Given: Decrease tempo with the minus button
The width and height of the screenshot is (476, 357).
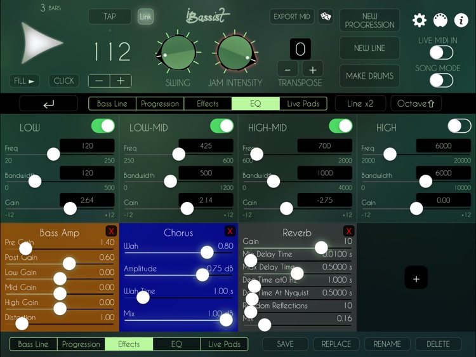Looking at the screenshot, I should 99,81.
